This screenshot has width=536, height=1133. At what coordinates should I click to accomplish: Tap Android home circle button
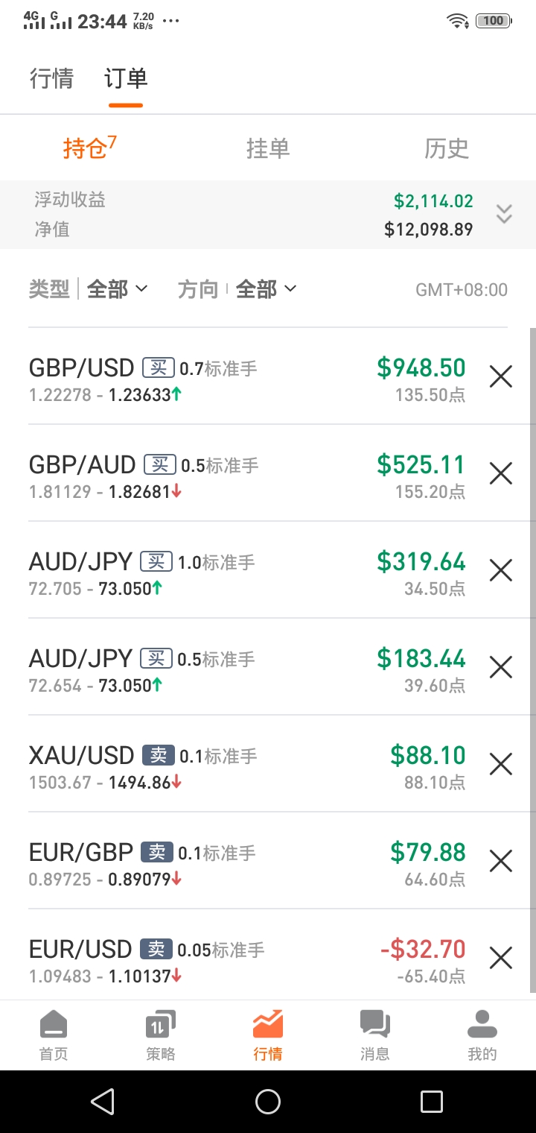click(268, 1101)
